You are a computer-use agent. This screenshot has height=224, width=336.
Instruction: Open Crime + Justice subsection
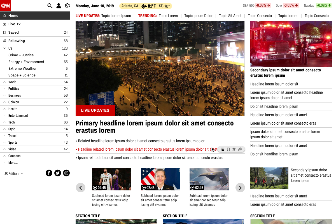[x=35, y=55]
